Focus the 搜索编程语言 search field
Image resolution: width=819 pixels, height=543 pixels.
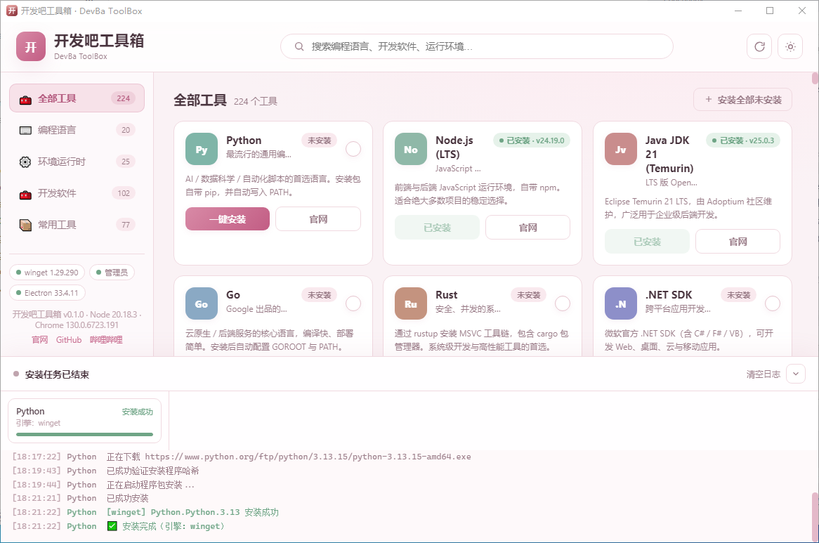coord(476,46)
